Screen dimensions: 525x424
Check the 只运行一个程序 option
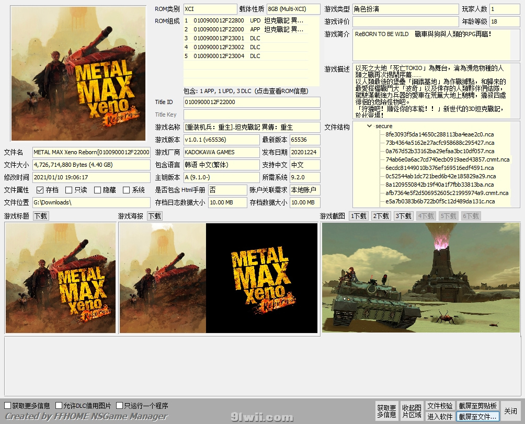pos(120,406)
